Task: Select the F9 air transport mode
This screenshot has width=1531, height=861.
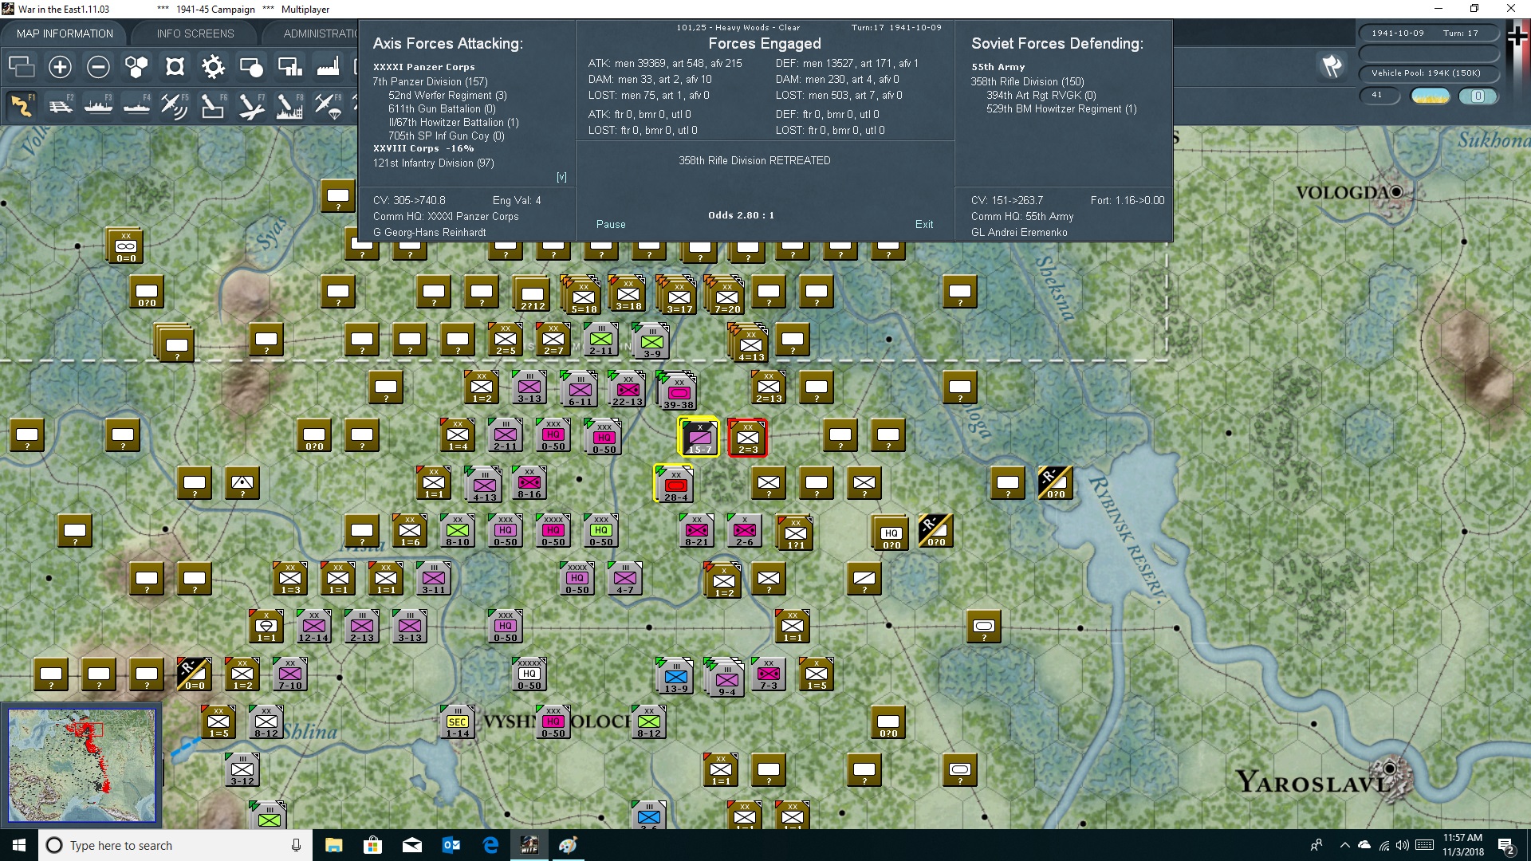Action: tap(328, 105)
